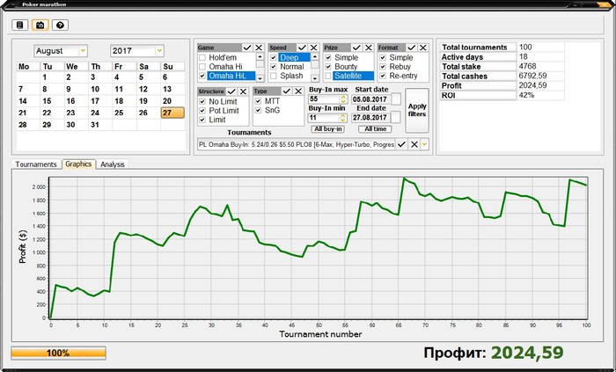Toggle the Omaha Hi checkbox
The width and height of the screenshot is (616, 372).
(202, 67)
